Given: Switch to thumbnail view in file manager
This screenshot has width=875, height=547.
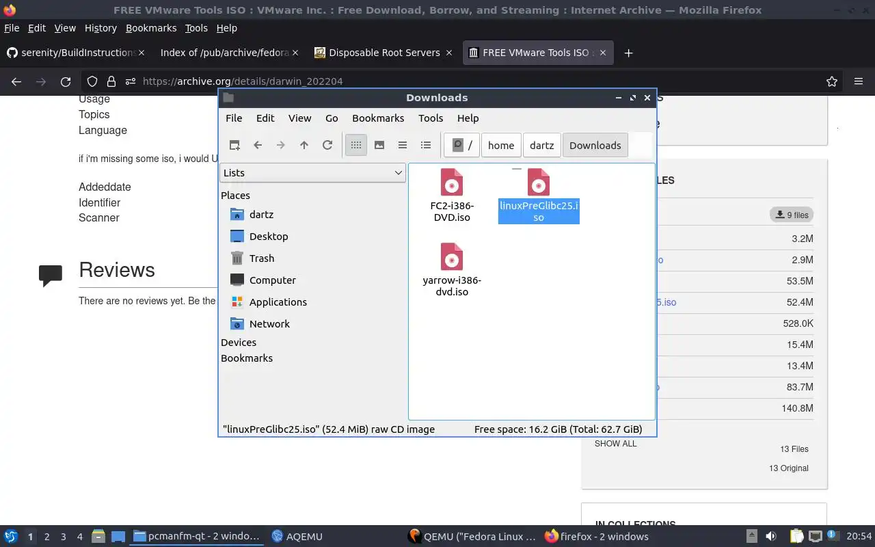Looking at the screenshot, I should [x=379, y=145].
